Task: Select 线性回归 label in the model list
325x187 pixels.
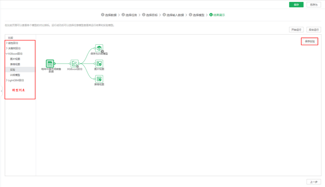Action: click(x=13, y=43)
